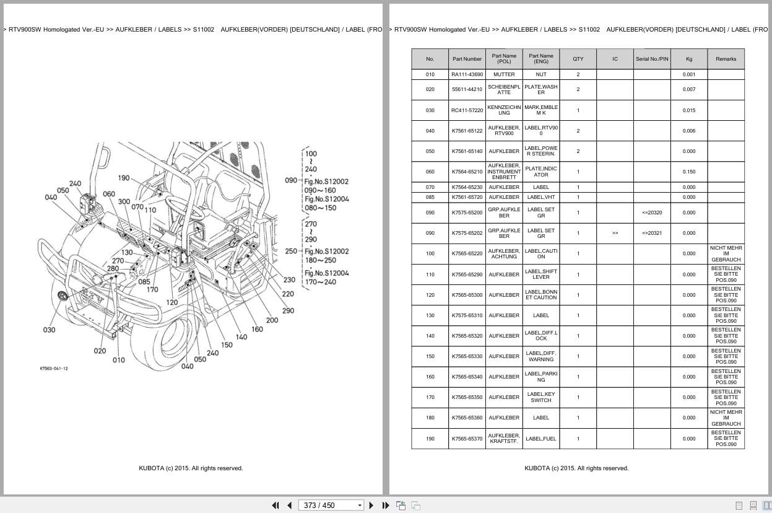This screenshot has height=513, width=772.
Task: Click callout 190 on the diagram
Action: [x=124, y=178]
